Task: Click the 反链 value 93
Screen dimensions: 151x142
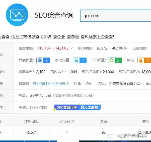Action: click(x=104, y=132)
